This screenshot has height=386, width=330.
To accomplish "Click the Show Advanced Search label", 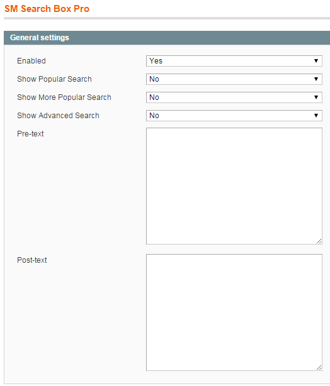I will pyautogui.click(x=58, y=116).
